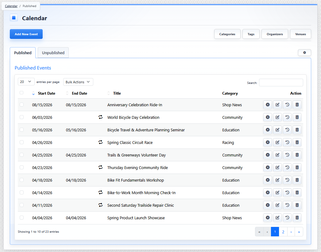The image size is (321, 252).
Task: Open history for Bicycle Travel Seminar
Action: (287, 130)
